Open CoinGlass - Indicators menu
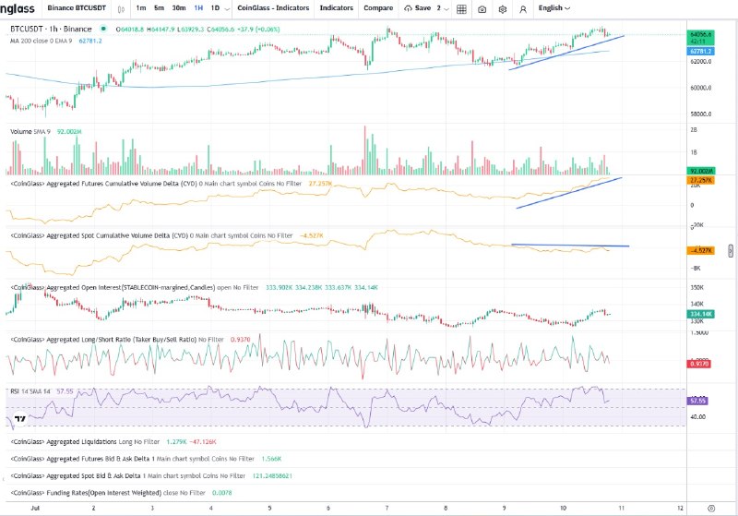The width and height of the screenshot is (738, 516). click(x=273, y=8)
